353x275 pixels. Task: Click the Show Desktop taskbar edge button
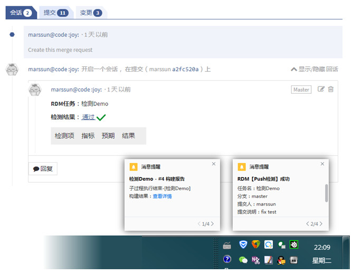(346, 252)
